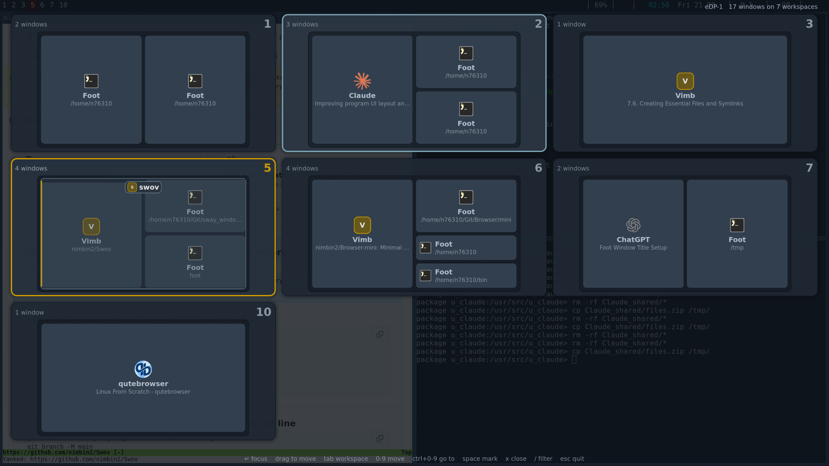829x466 pixels.
Task: Click the workspace 3 card number
Action: [x=809, y=24]
